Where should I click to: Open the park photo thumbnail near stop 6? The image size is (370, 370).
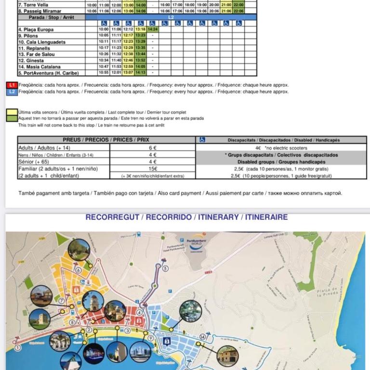point(79,250)
